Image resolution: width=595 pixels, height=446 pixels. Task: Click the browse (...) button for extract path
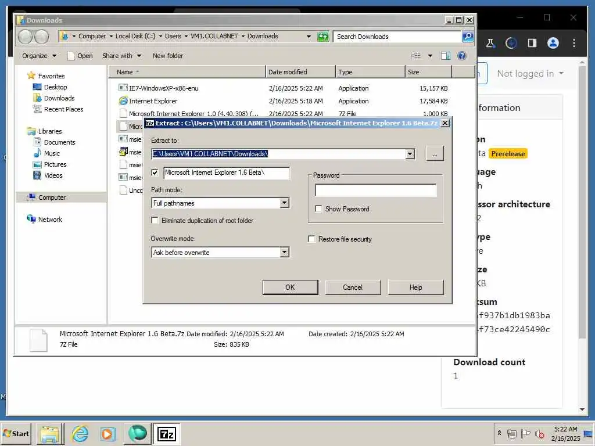(435, 154)
